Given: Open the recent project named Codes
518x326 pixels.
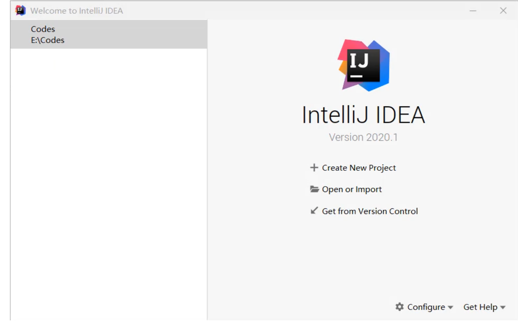Looking at the screenshot, I should click(x=43, y=29).
